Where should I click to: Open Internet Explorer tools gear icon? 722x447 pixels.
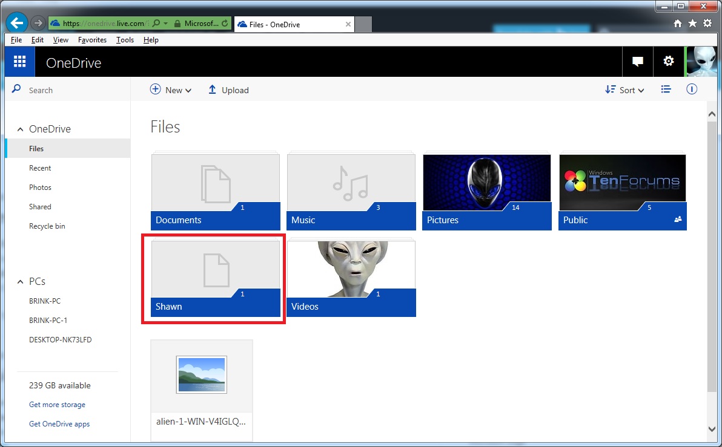[707, 24]
